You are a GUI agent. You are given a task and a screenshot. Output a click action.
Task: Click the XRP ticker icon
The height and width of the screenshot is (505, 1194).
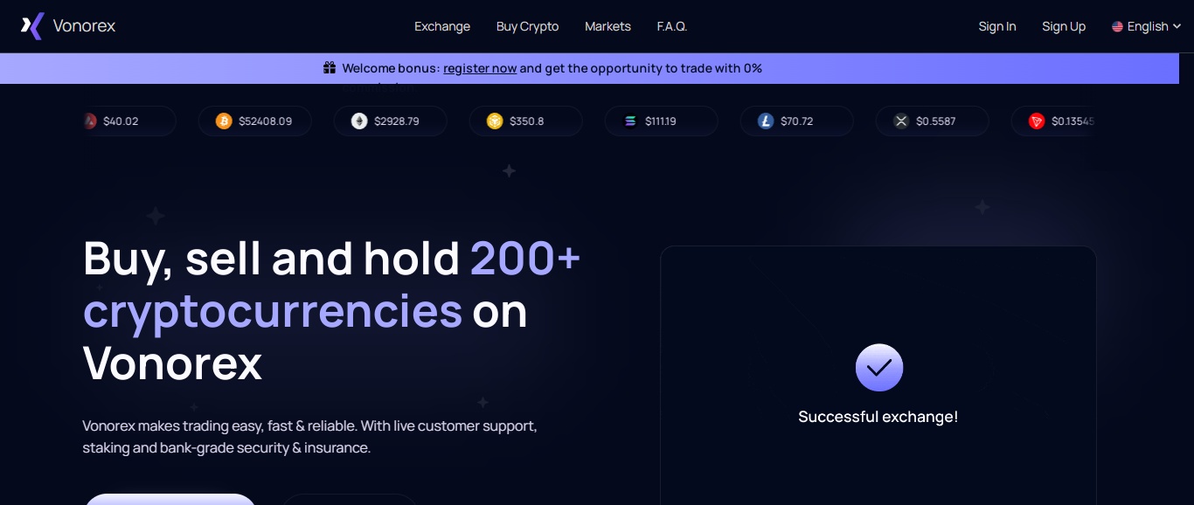tap(901, 121)
